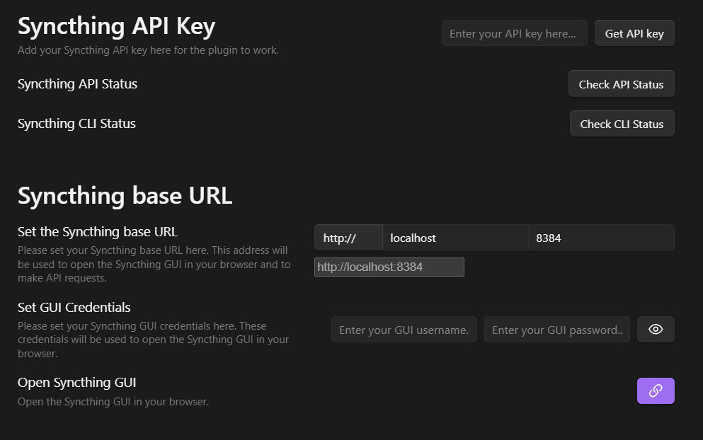
Task: Click the 8384 port field
Action: click(x=601, y=238)
